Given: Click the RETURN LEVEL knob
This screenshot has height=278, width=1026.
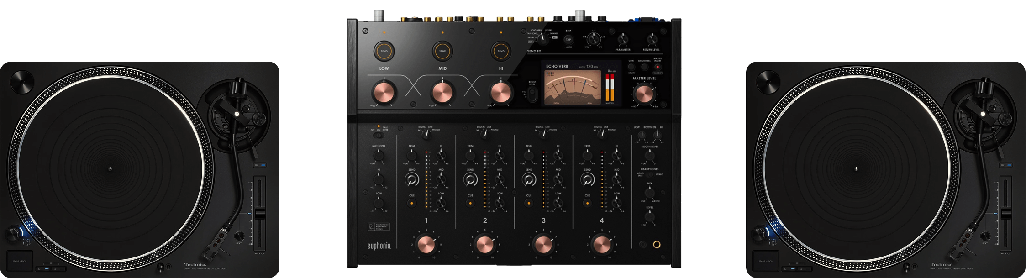Looking at the screenshot, I should (652, 40).
